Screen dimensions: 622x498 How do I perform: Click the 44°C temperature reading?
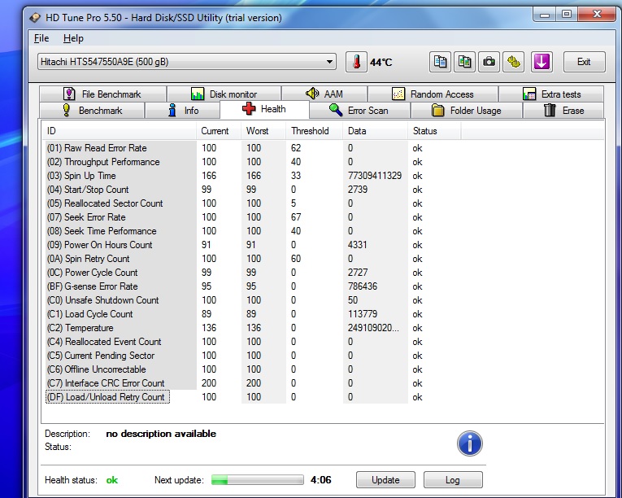[x=381, y=63]
